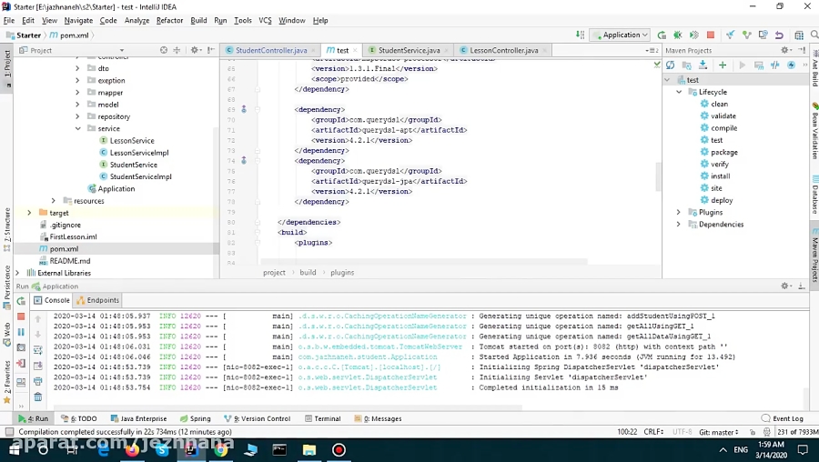Collapse the service folder in project tree
Image resolution: width=819 pixels, height=462 pixels.
[77, 128]
